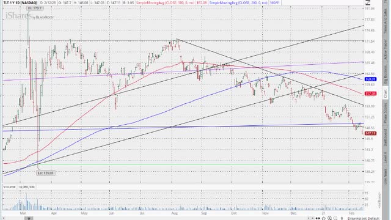Switch to the Dashboard side tab

click(x=386, y=138)
